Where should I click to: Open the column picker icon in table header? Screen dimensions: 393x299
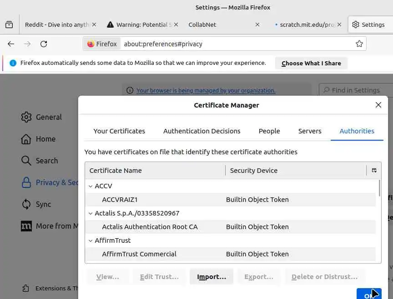click(374, 171)
